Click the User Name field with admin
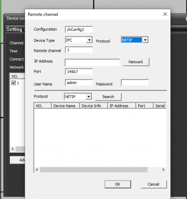Viewport: 187px width, 199px height. click(79, 83)
